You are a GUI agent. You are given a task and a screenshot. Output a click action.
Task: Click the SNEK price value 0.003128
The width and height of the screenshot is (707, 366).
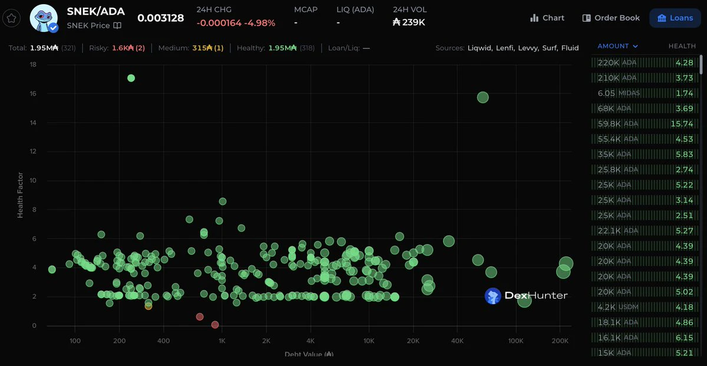[161, 18]
